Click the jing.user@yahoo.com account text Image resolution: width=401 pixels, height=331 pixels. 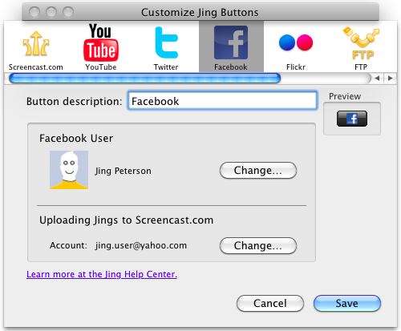(141, 245)
